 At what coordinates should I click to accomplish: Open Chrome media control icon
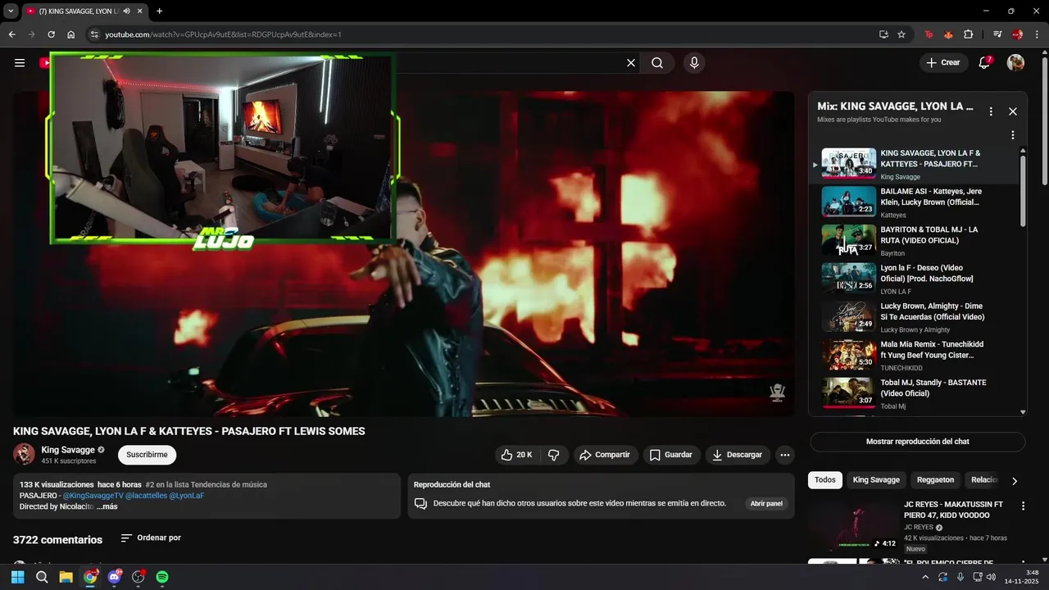pos(997,34)
